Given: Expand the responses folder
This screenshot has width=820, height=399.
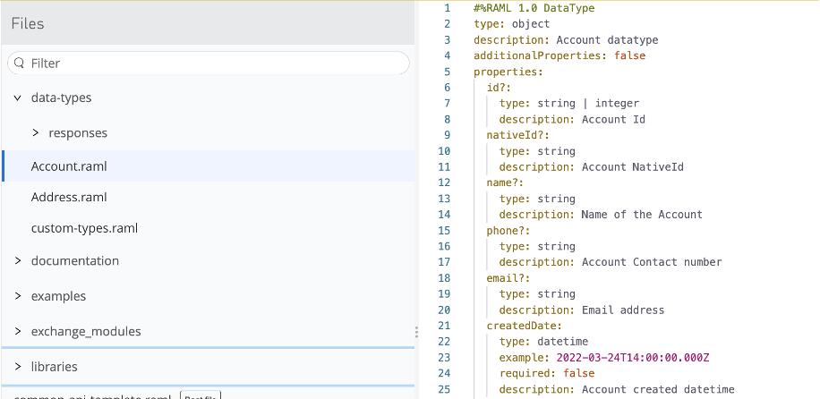Looking at the screenshot, I should coord(36,132).
